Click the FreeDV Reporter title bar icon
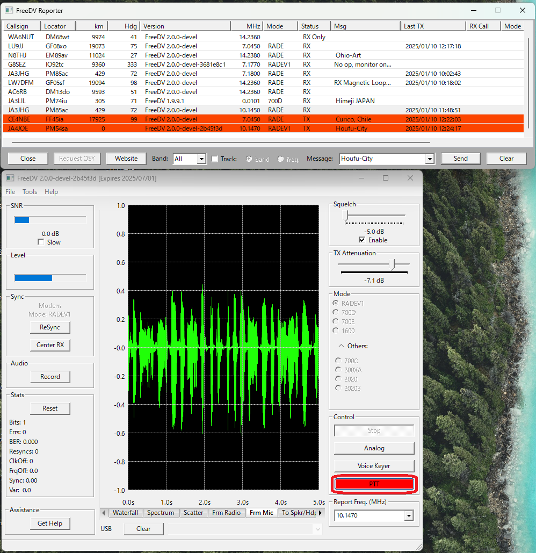This screenshot has height=553, width=536. click(9, 10)
